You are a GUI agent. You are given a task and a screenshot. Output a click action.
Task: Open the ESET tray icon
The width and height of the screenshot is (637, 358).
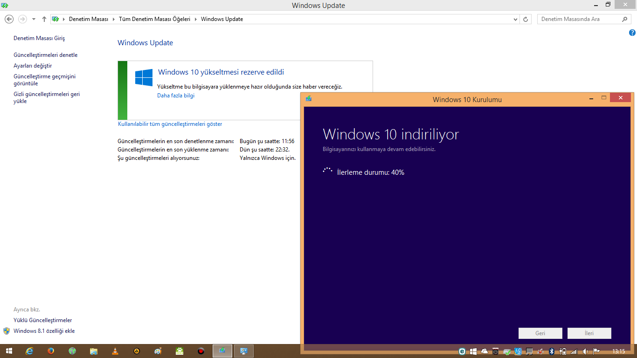[462, 351]
